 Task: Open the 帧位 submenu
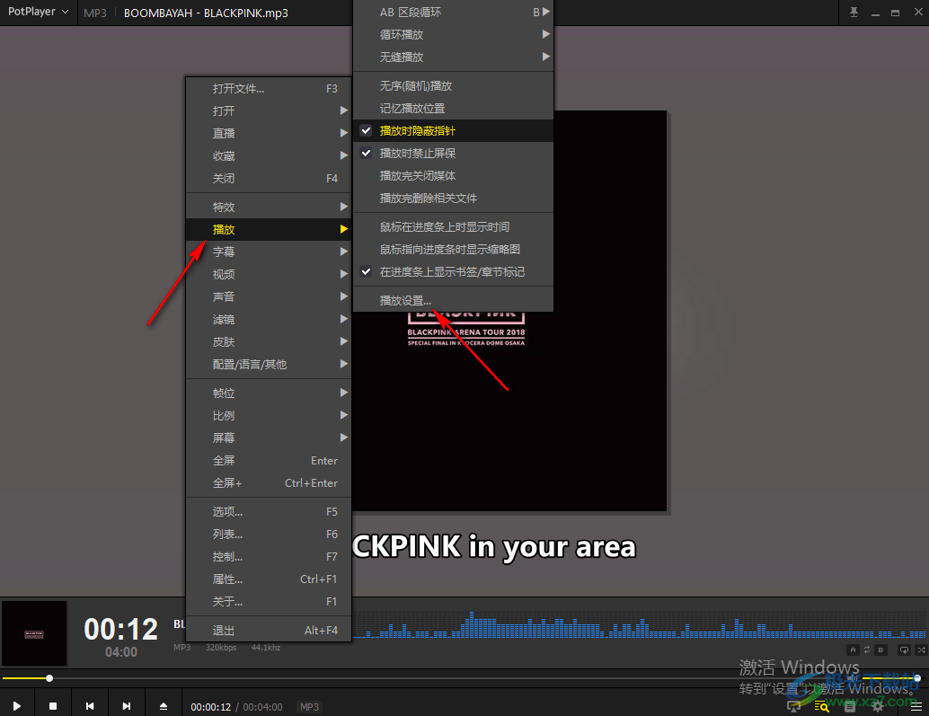pyautogui.click(x=269, y=393)
